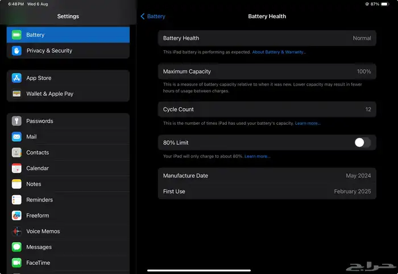Open Notes settings row
Screen dimensions: 398x274
(68, 184)
